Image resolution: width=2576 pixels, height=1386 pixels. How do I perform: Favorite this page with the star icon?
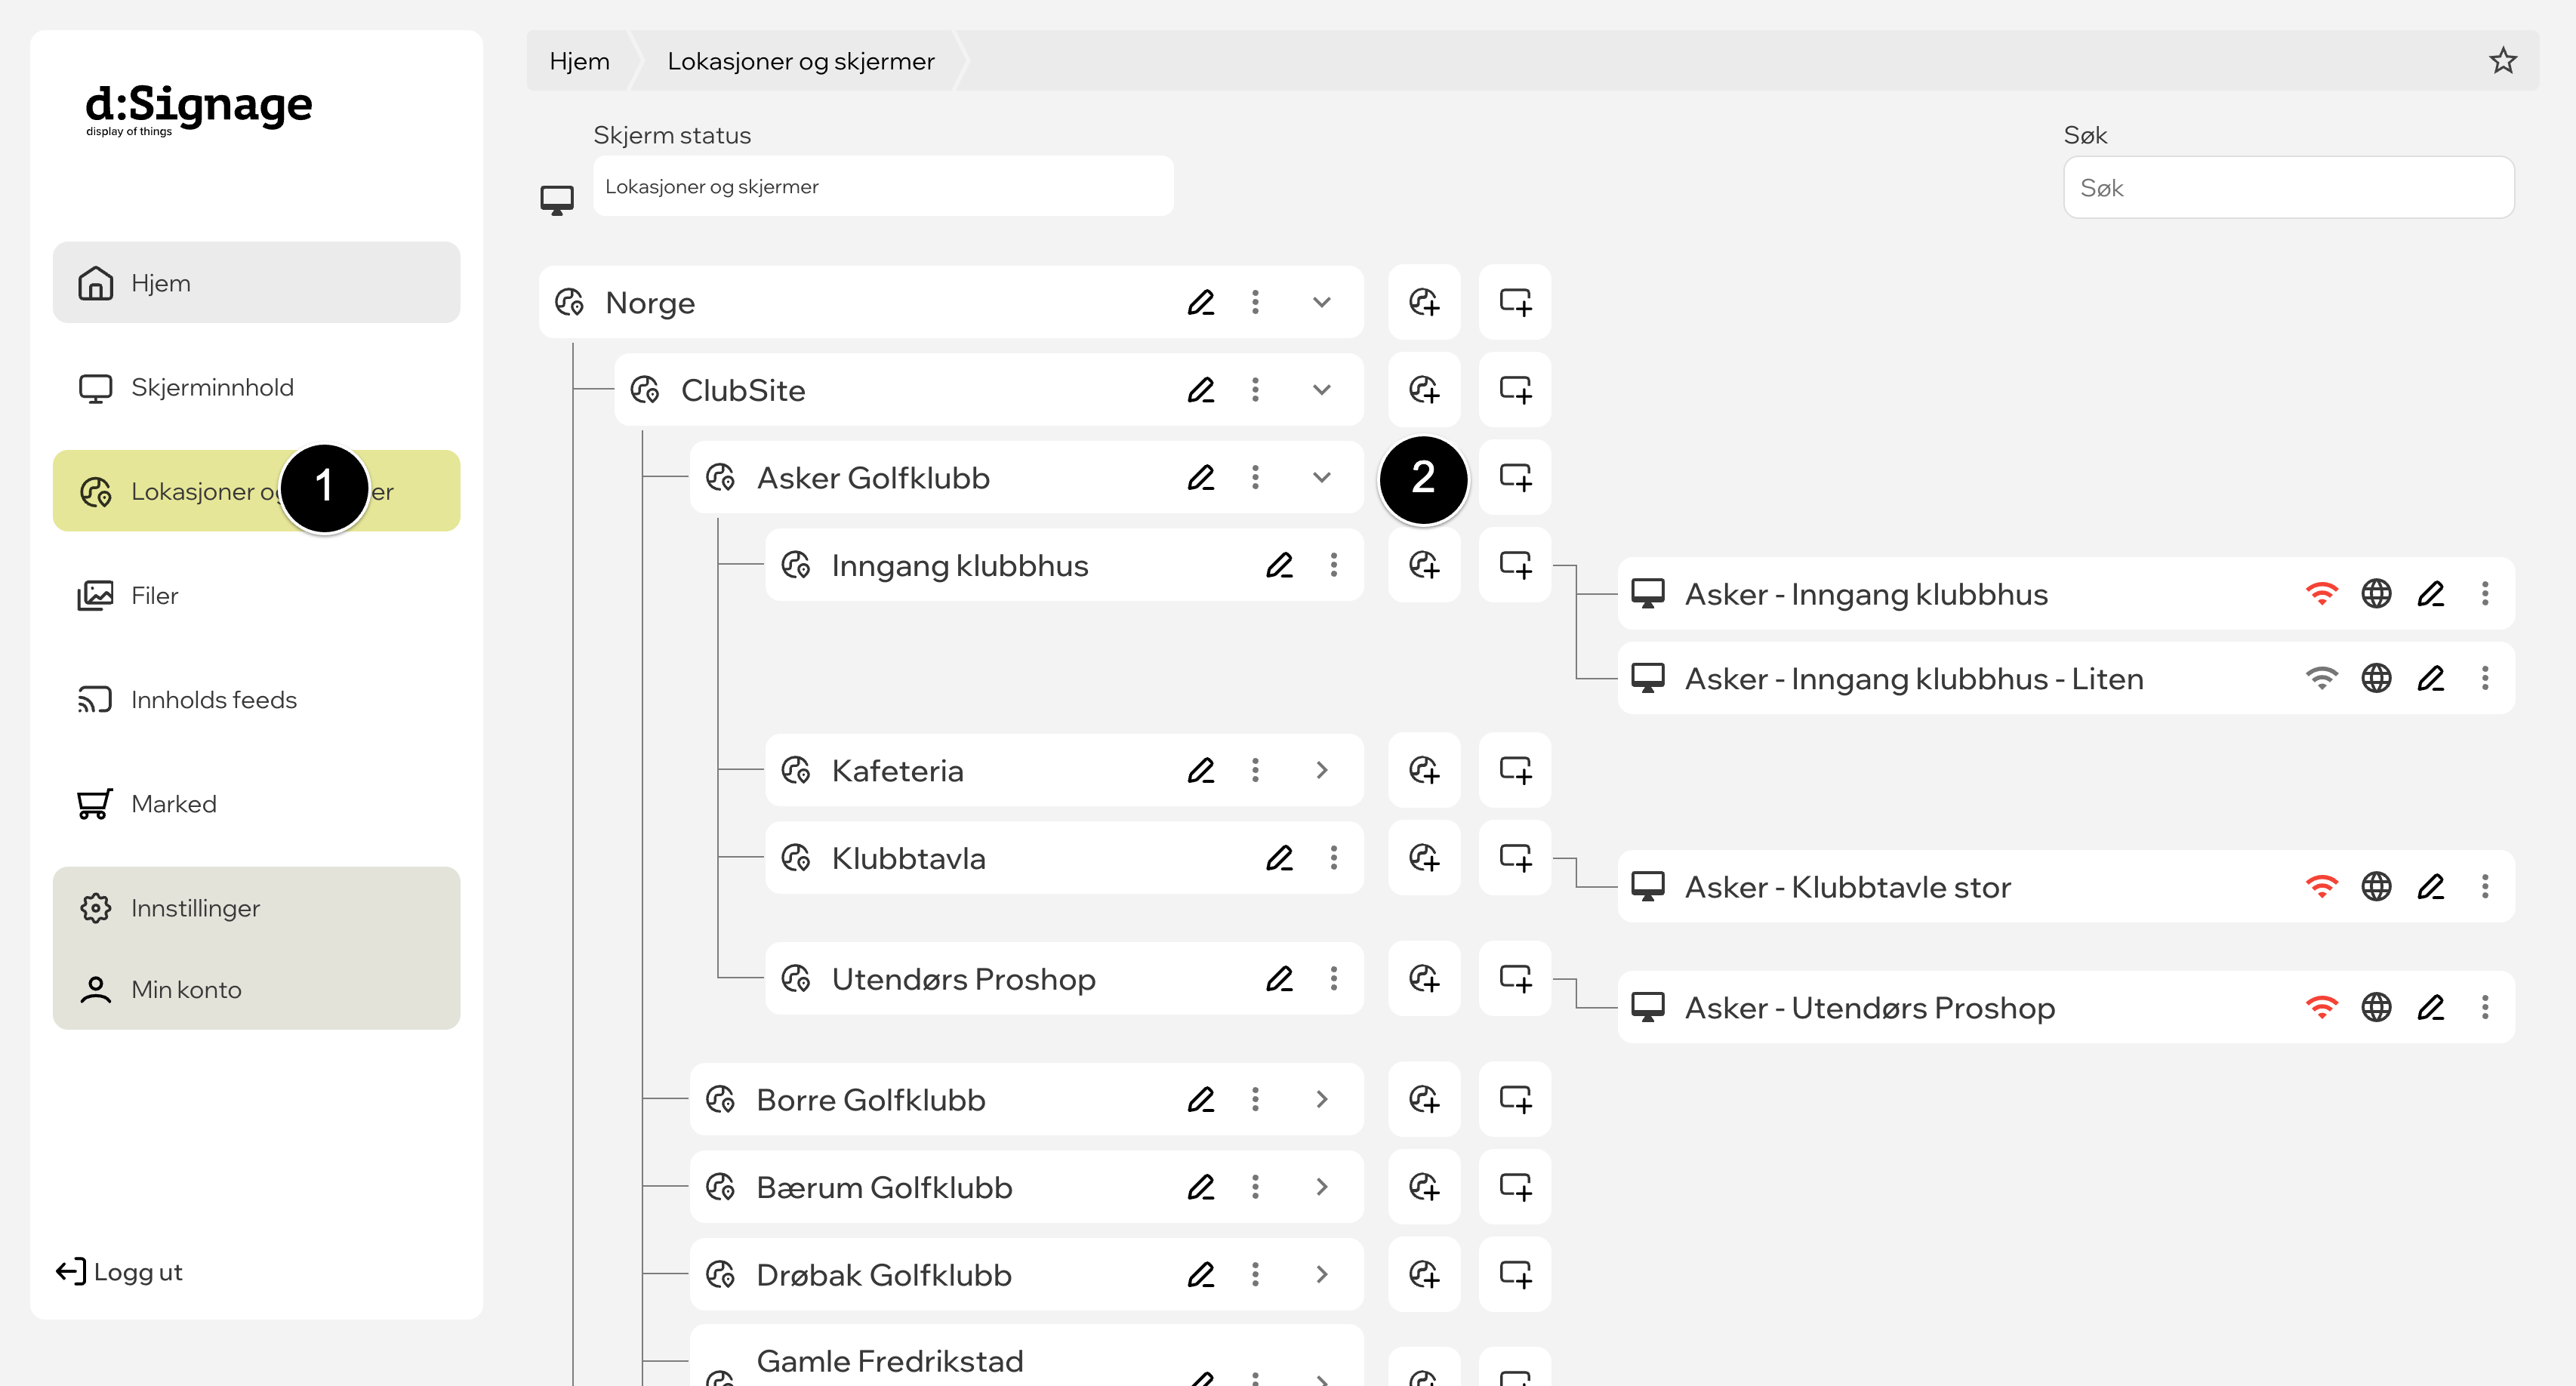(2502, 61)
